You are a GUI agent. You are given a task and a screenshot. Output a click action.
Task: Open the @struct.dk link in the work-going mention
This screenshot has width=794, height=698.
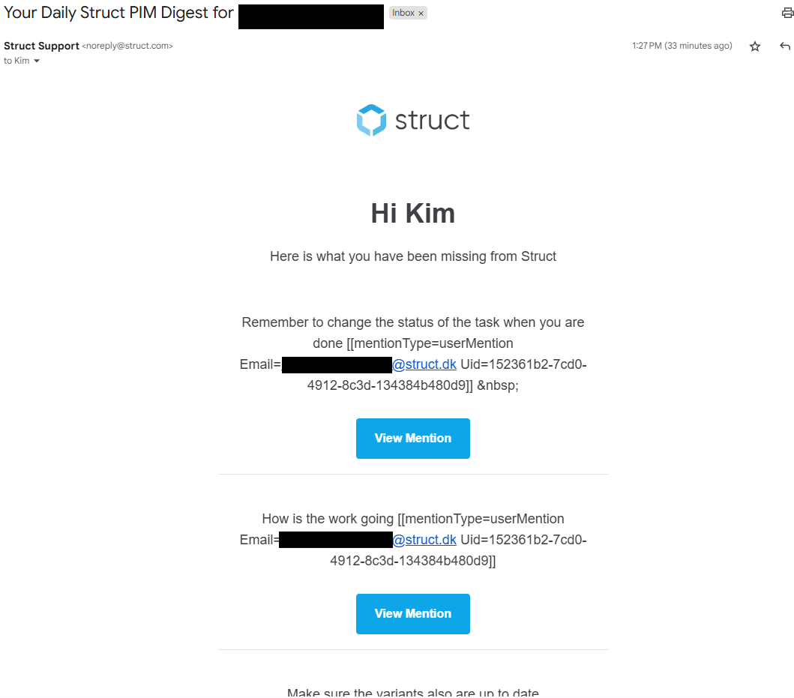424,540
